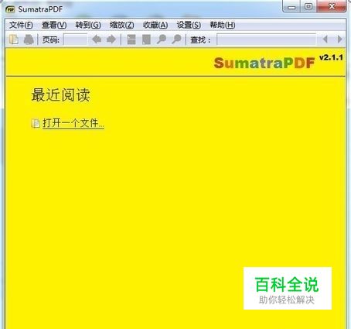The width and height of the screenshot is (351, 329).
Task: Click the SumatraPDF title bar app icon
Action: point(10,9)
